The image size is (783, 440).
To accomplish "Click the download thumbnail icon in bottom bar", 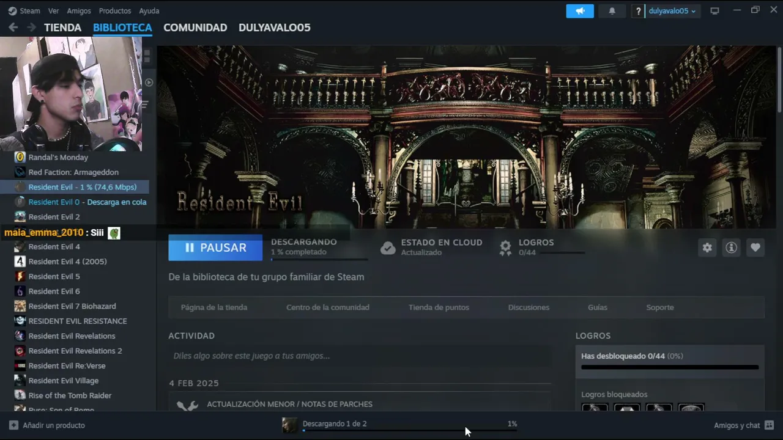I will 289,425.
